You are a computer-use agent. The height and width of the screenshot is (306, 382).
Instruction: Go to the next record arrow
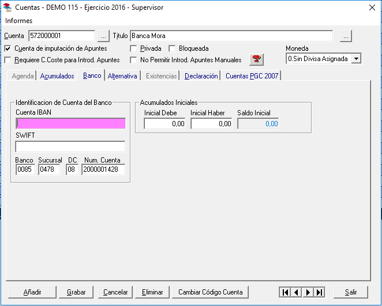click(x=308, y=292)
